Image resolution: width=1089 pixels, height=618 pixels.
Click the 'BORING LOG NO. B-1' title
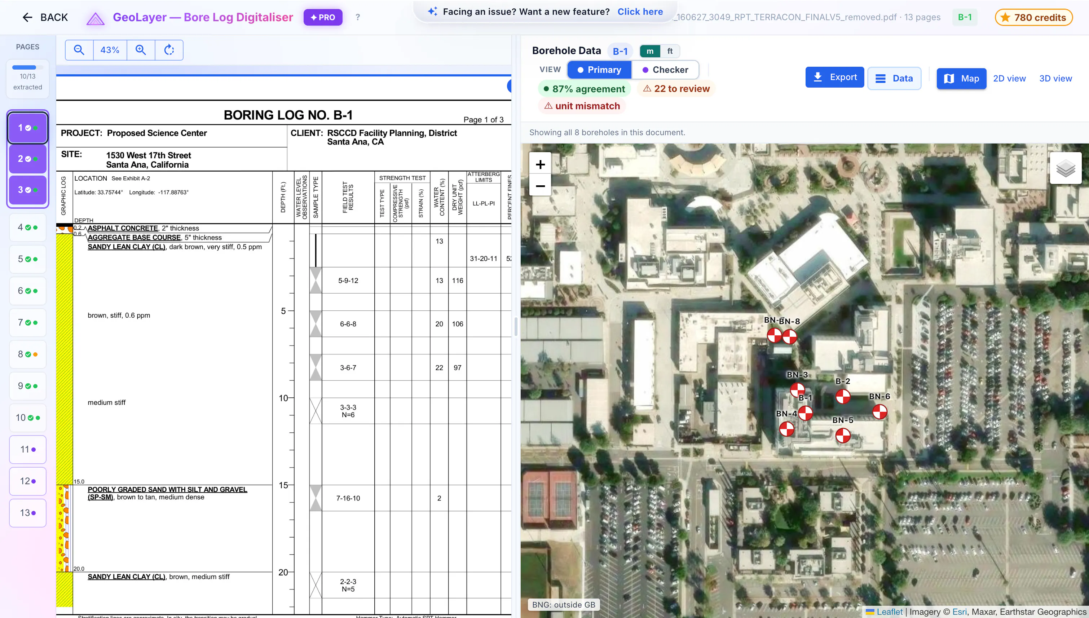click(x=288, y=115)
